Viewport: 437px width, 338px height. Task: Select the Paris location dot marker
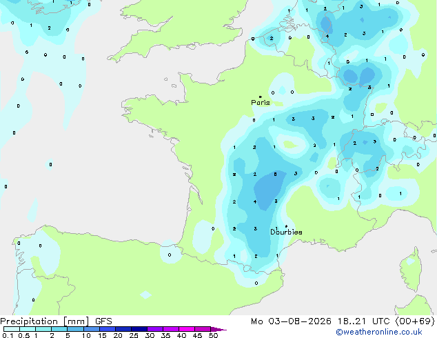point(261,97)
